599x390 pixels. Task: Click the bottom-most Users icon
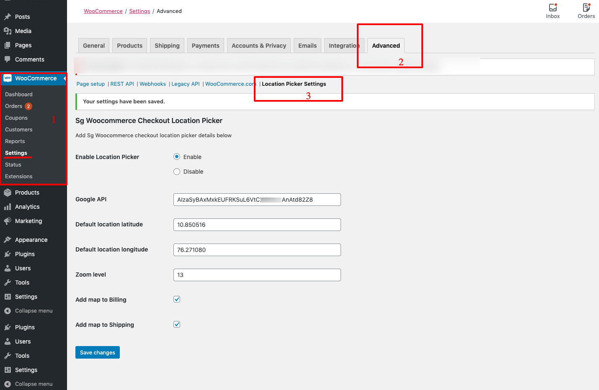[8, 341]
